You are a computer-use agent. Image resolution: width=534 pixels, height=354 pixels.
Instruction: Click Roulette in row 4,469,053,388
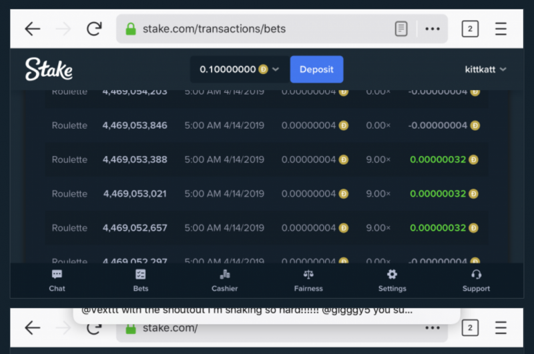pos(69,159)
